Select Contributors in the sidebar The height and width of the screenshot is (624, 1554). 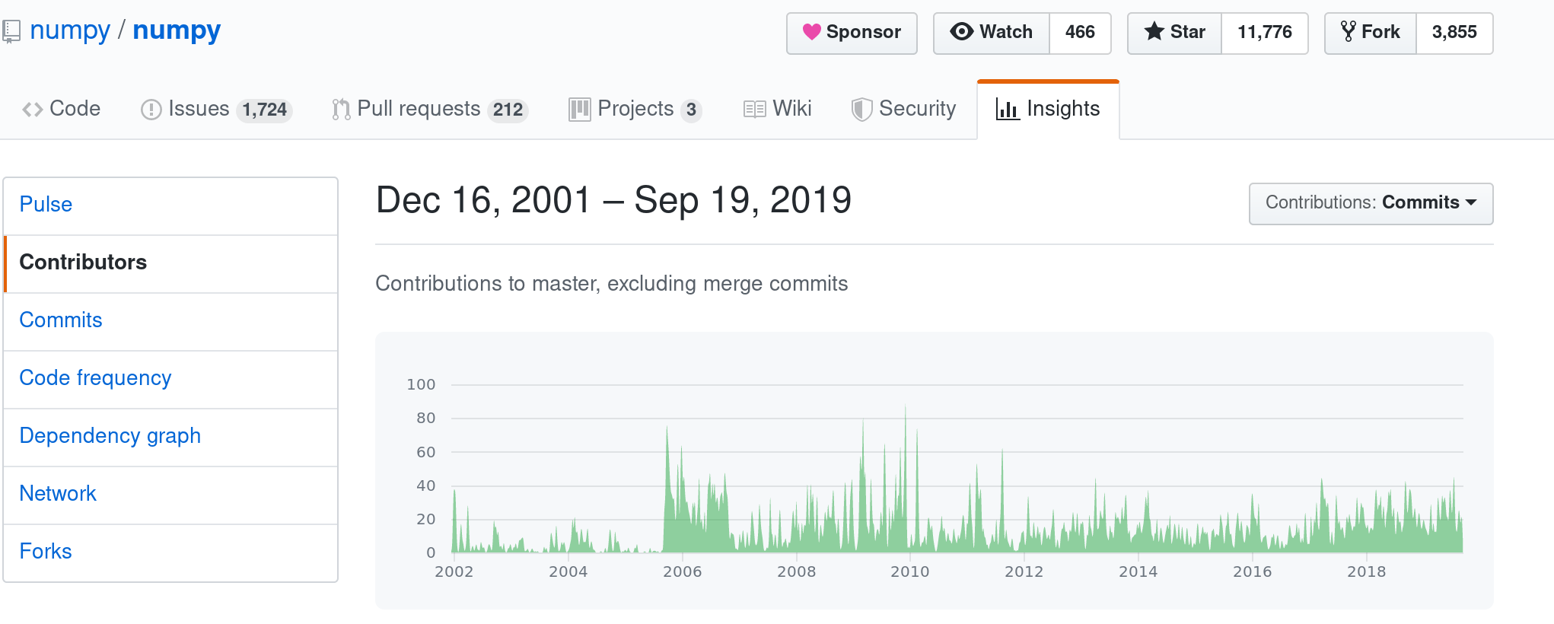[170, 263]
